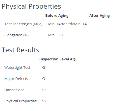Select the Inspection Level AQL column header

click(x=58, y=59)
